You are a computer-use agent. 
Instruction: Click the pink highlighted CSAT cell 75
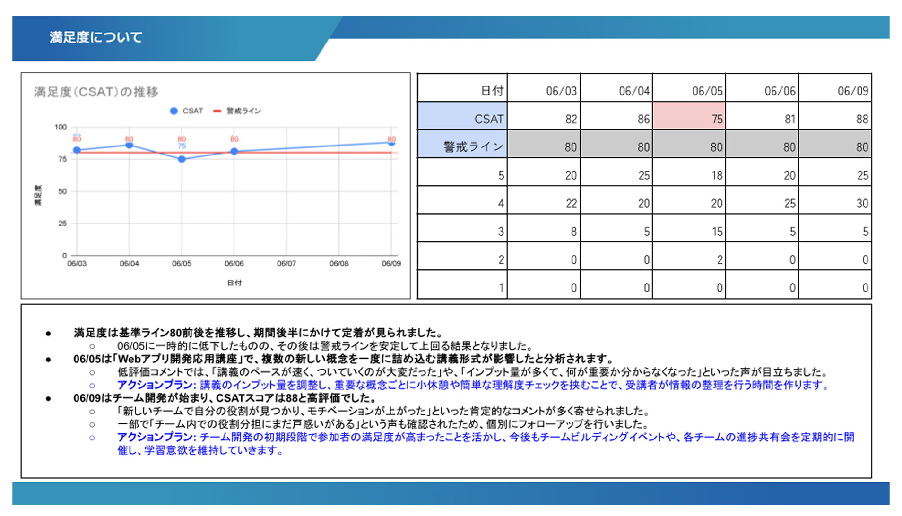pyautogui.click(x=688, y=119)
